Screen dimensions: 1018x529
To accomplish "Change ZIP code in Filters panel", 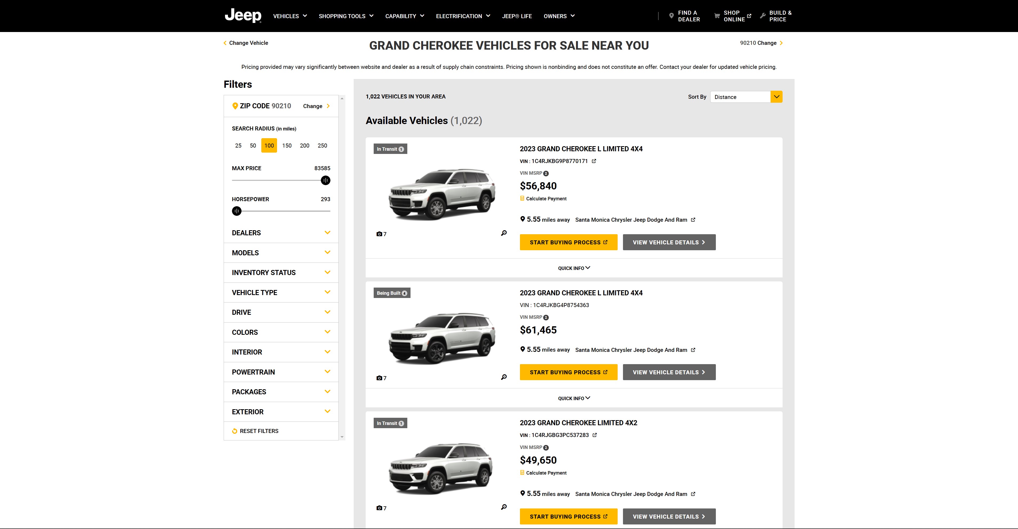I will coord(316,106).
